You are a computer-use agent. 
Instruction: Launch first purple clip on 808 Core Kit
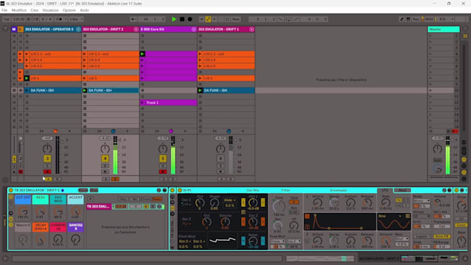143,54
